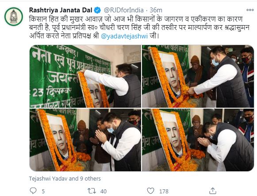Screen dimensions: 257x196
Task: Click the like count 178
Action: (x=164, y=191)
